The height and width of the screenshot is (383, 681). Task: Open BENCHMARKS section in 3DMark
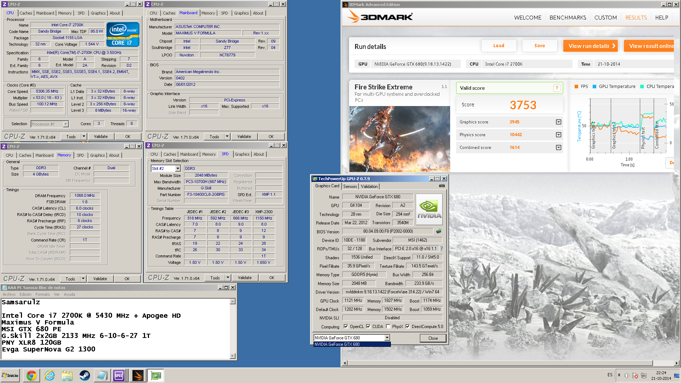tap(568, 18)
